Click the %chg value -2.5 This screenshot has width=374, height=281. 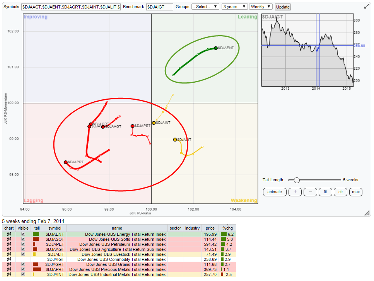coord(228,274)
